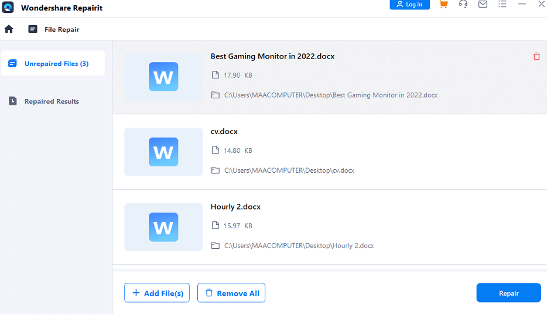This screenshot has height=315, width=547.
Task: Click Word thumbnail of Hourly 2.docx
Action: tap(163, 227)
